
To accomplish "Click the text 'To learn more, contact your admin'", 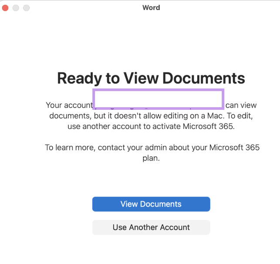I will pos(106,148).
